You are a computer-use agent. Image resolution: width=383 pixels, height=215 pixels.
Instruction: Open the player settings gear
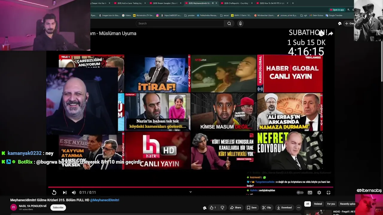pyautogui.click(x=319, y=193)
